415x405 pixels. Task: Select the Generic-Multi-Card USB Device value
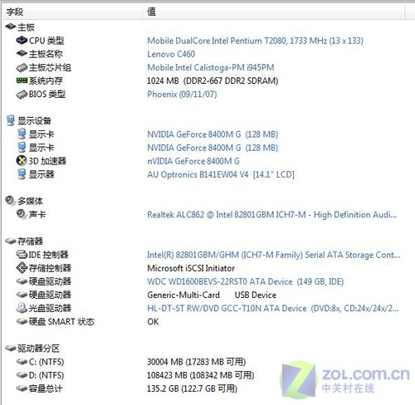pyautogui.click(x=212, y=295)
